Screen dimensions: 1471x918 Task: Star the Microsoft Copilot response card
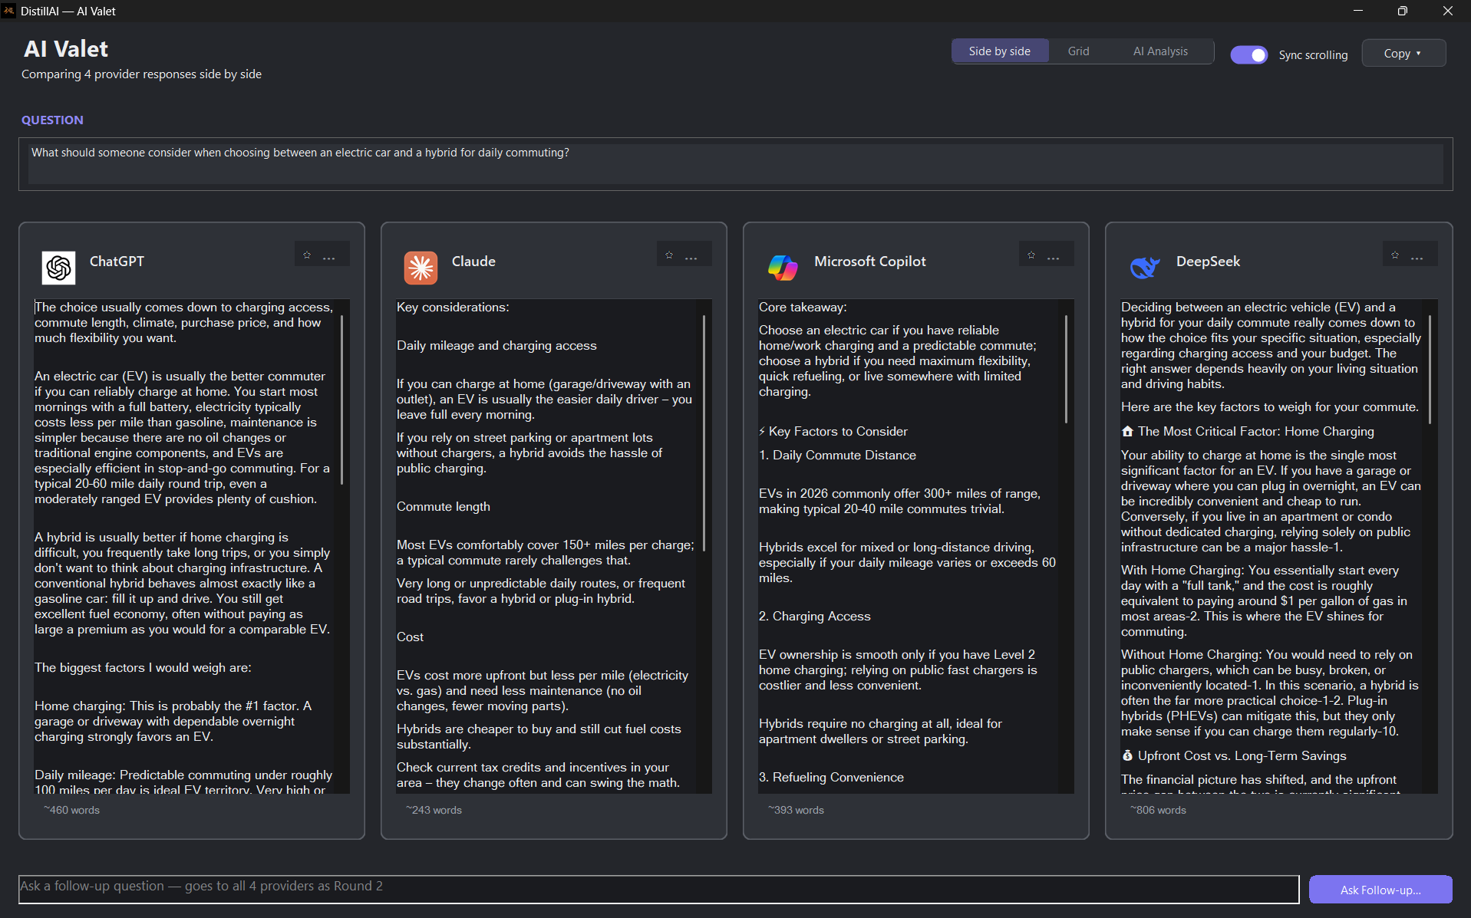1031,256
